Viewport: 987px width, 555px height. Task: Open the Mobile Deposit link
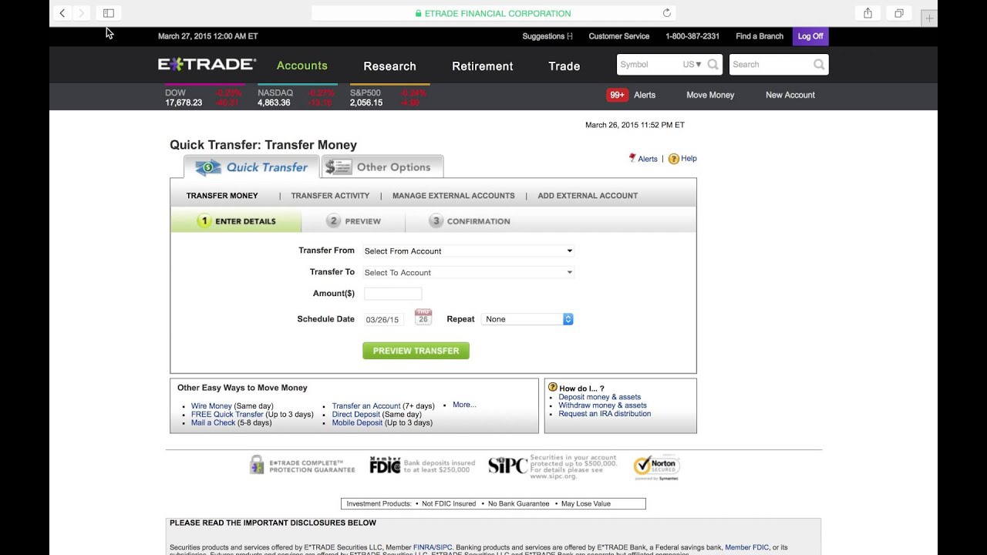(357, 423)
